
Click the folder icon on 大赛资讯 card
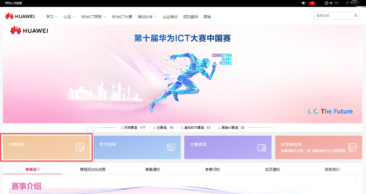coord(262,147)
